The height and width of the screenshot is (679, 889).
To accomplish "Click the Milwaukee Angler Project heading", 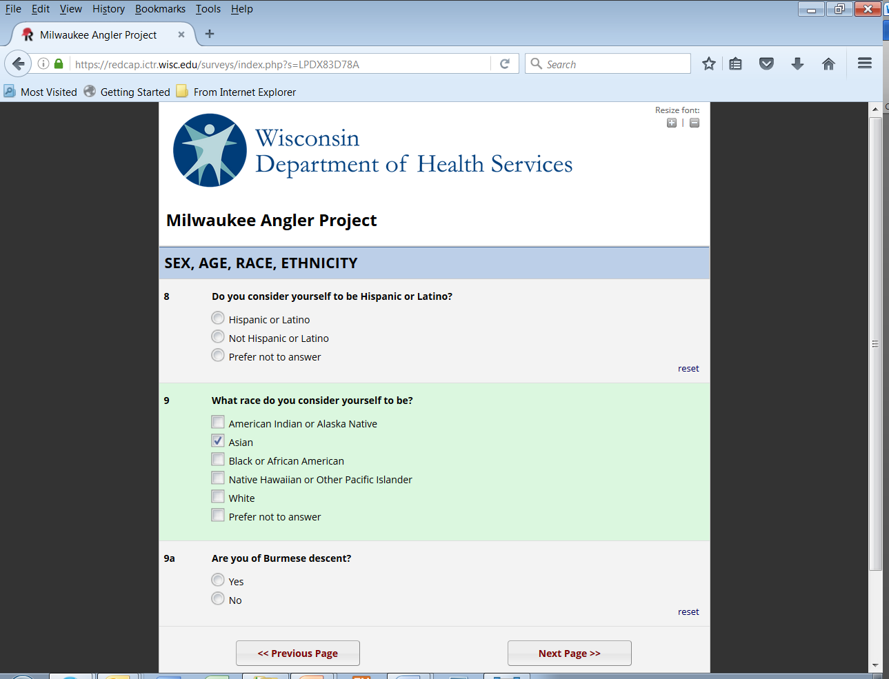I will [272, 221].
